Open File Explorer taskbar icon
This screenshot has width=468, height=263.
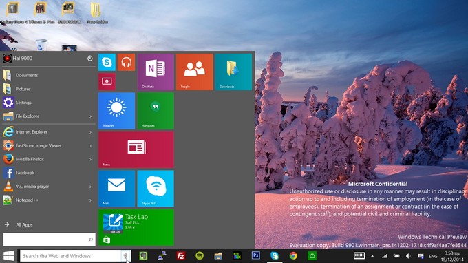[218, 256]
